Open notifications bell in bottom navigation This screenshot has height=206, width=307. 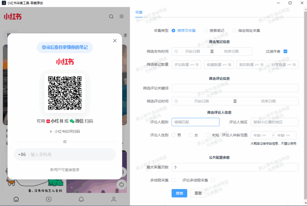pyautogui.click(x=81, y=199)
